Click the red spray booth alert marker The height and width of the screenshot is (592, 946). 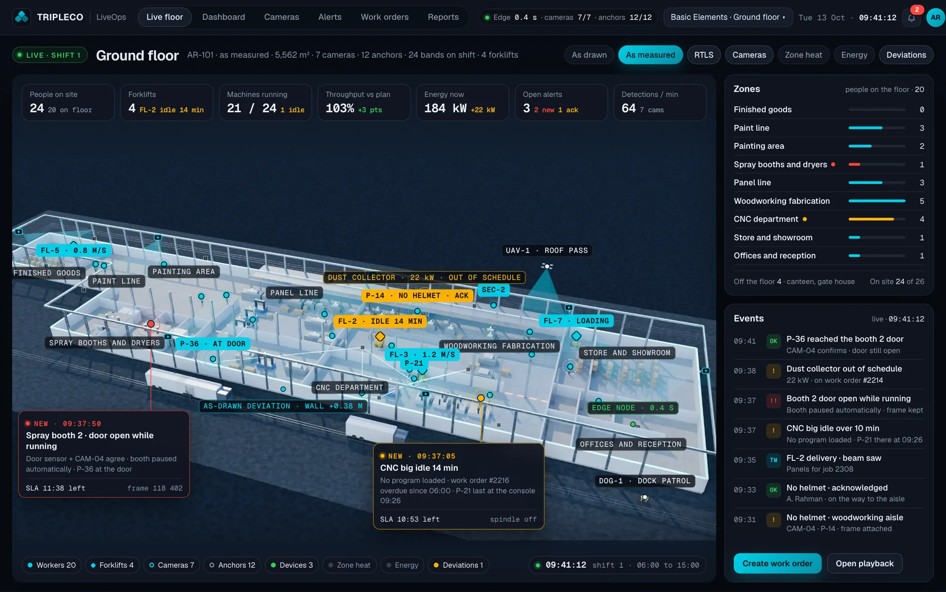151,324
